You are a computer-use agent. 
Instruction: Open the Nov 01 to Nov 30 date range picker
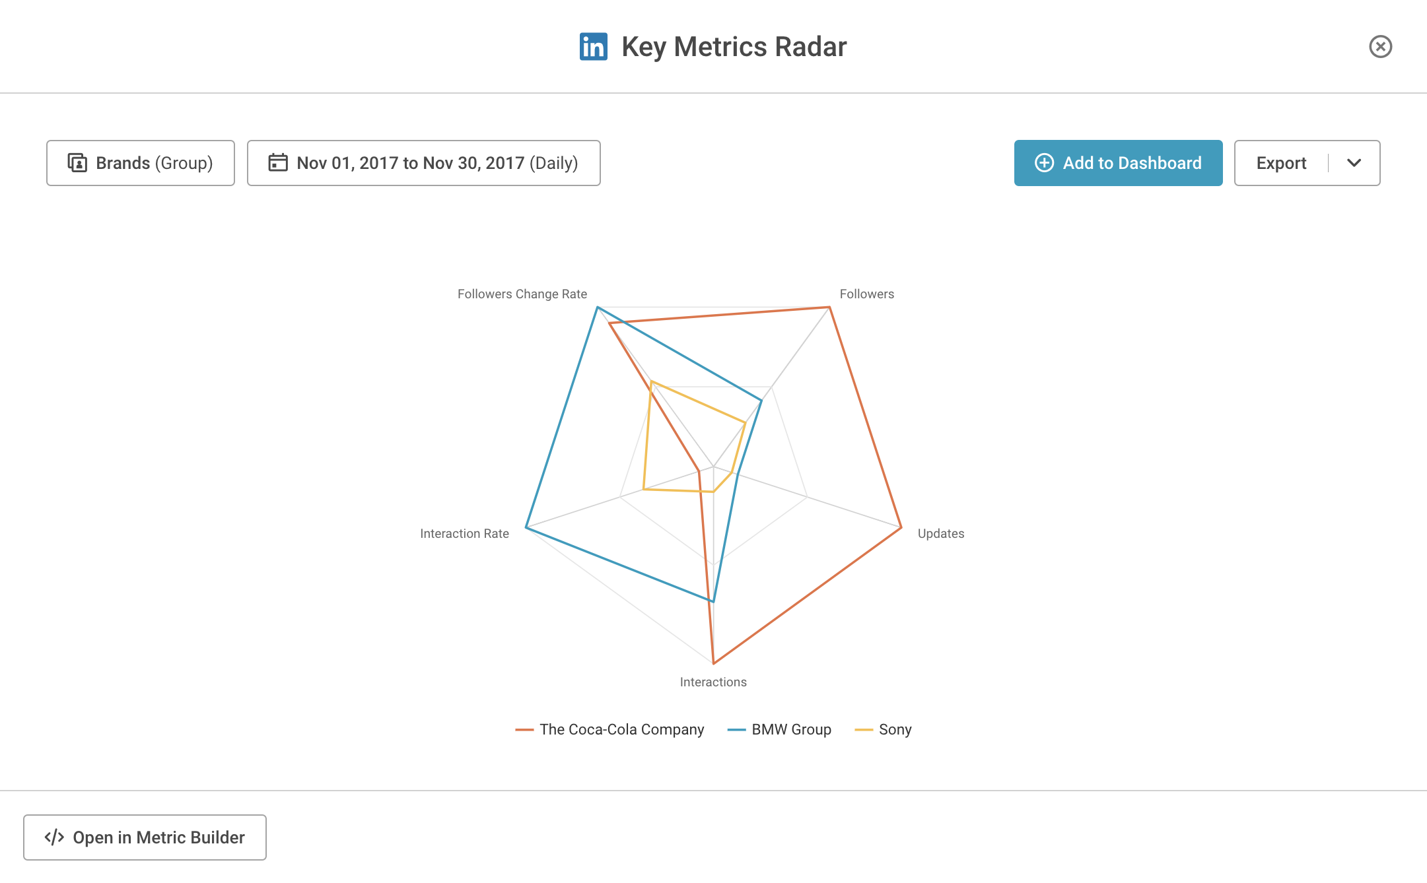[x=424, y=163]
